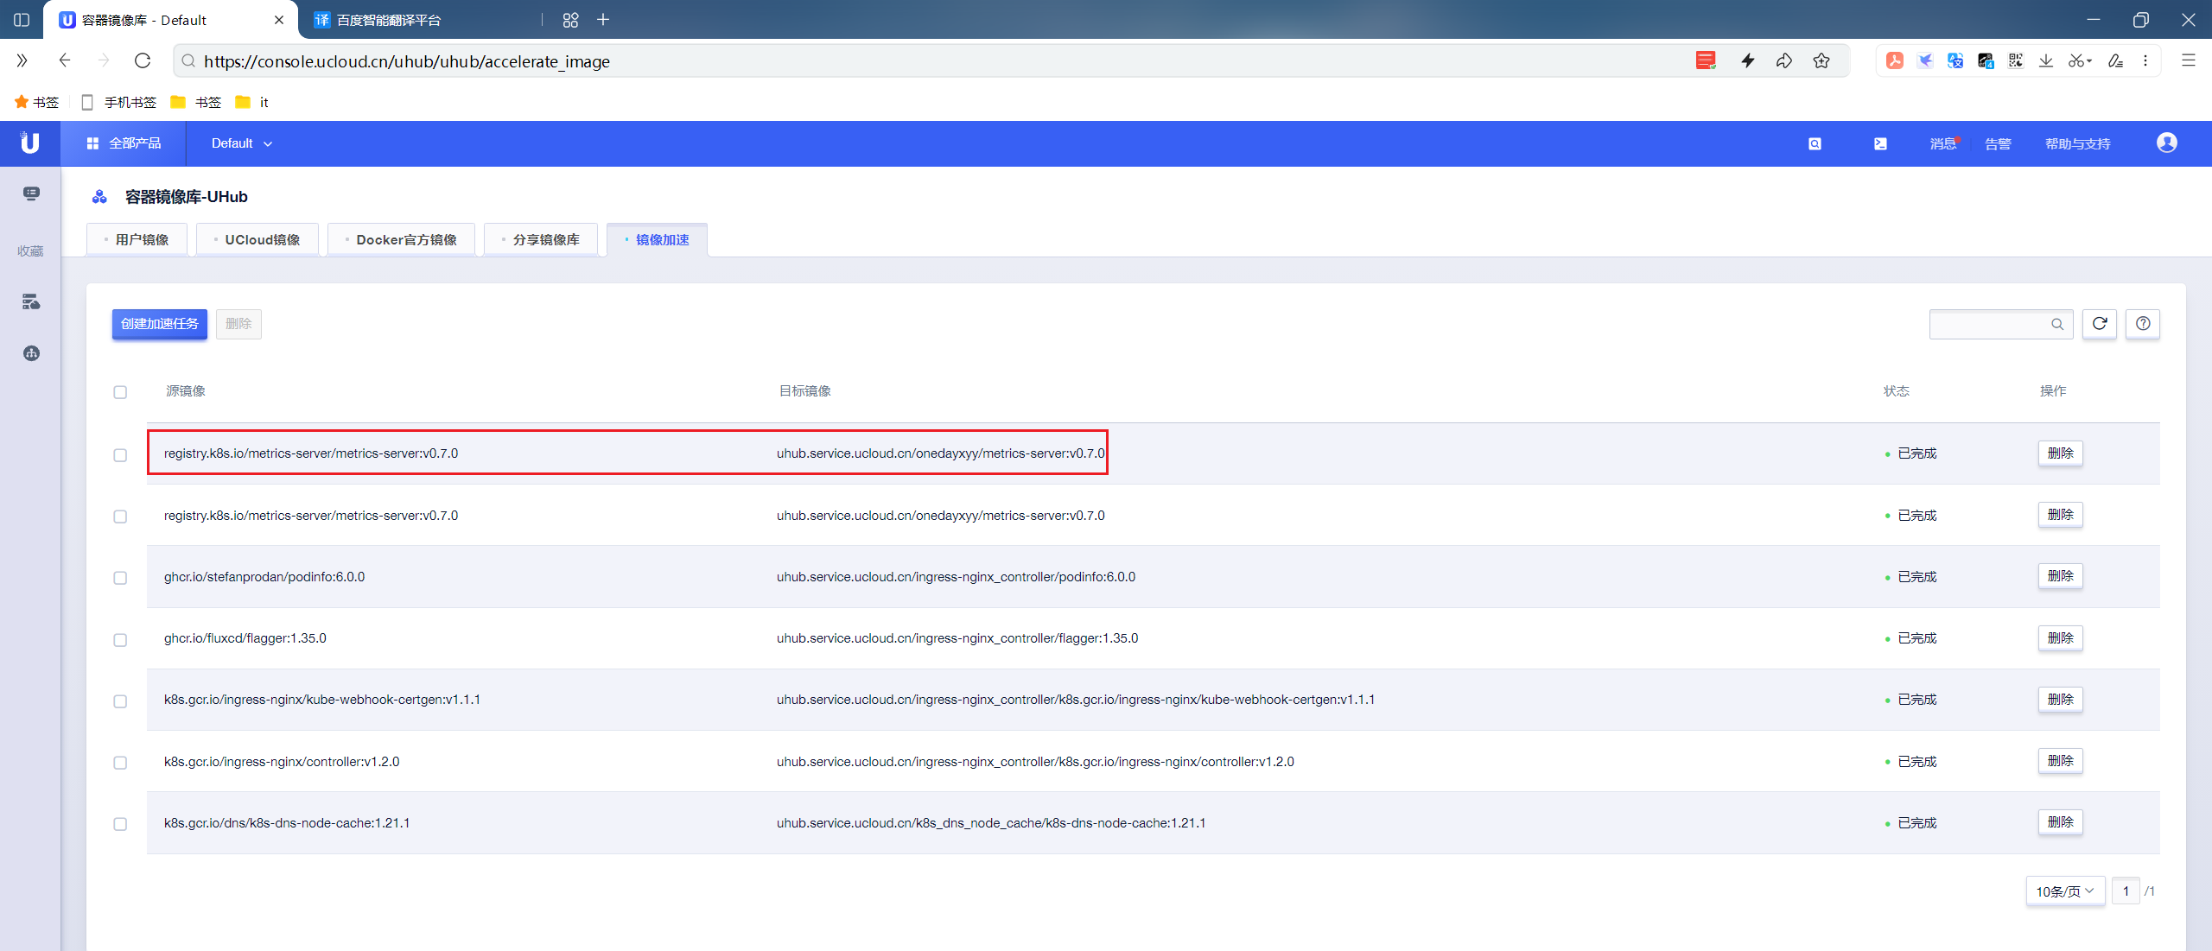Toggle the select-all header checkbox

pos(120,392)
